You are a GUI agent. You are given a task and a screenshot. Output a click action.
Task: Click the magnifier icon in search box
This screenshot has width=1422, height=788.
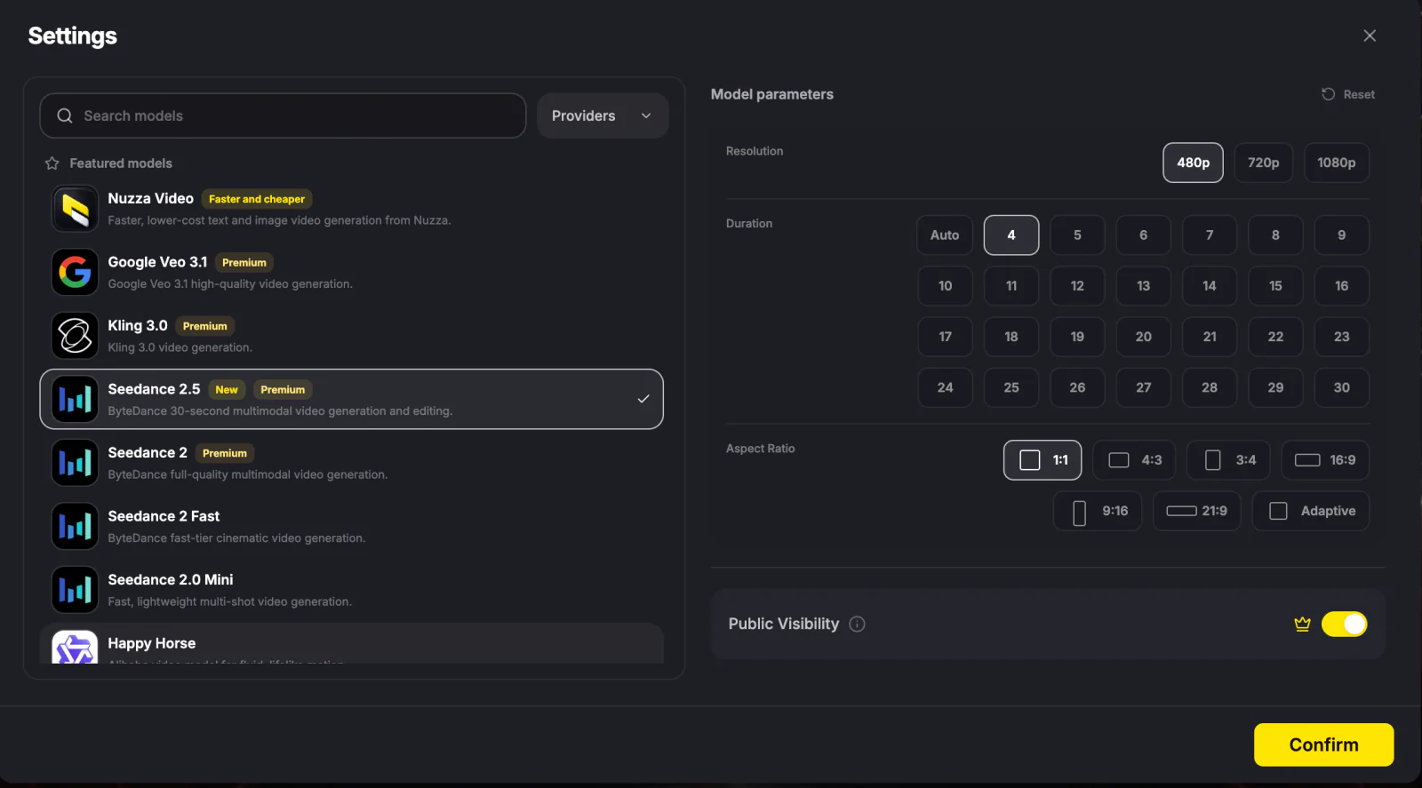pyautogui.click(x=65, y=115)
